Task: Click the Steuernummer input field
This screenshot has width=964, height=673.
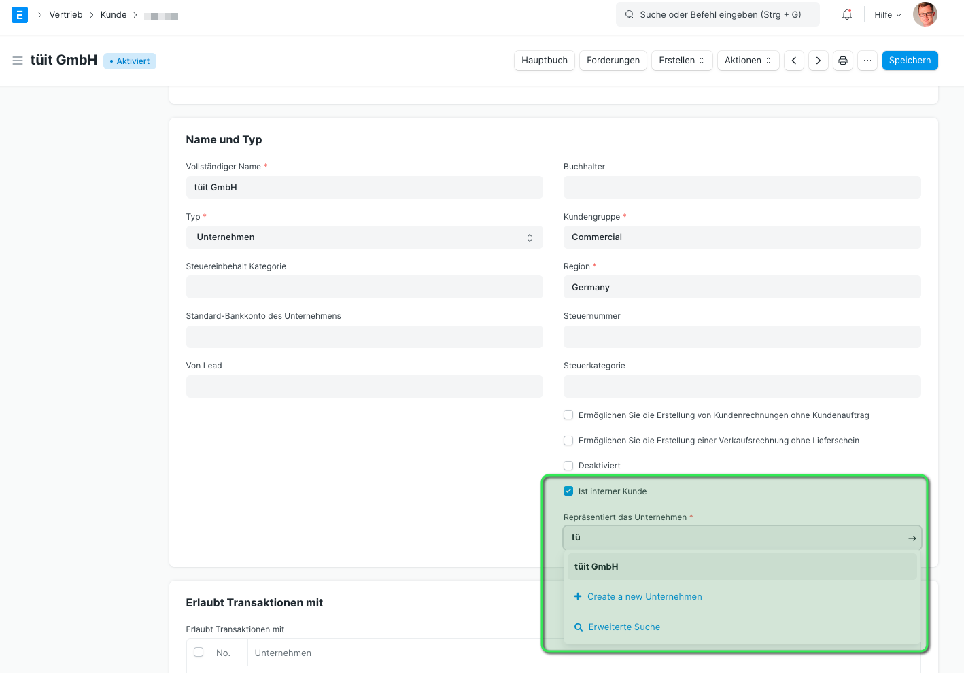Action: (x=742, y=336)
